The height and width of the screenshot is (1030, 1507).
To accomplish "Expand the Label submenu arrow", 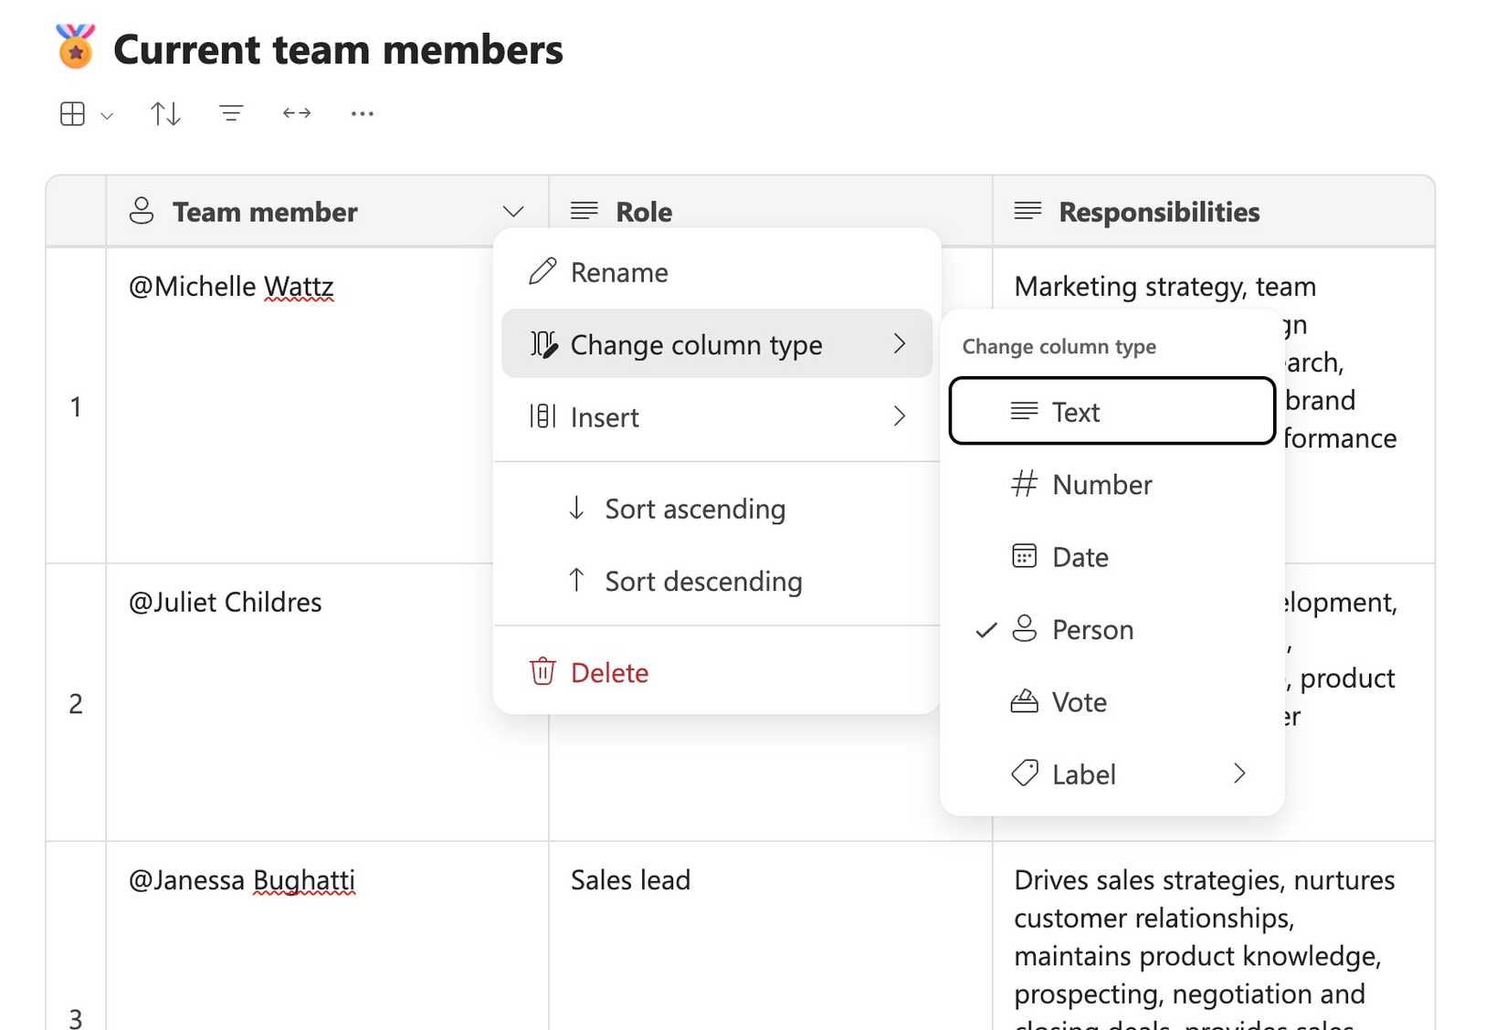I will [1238, 773].
